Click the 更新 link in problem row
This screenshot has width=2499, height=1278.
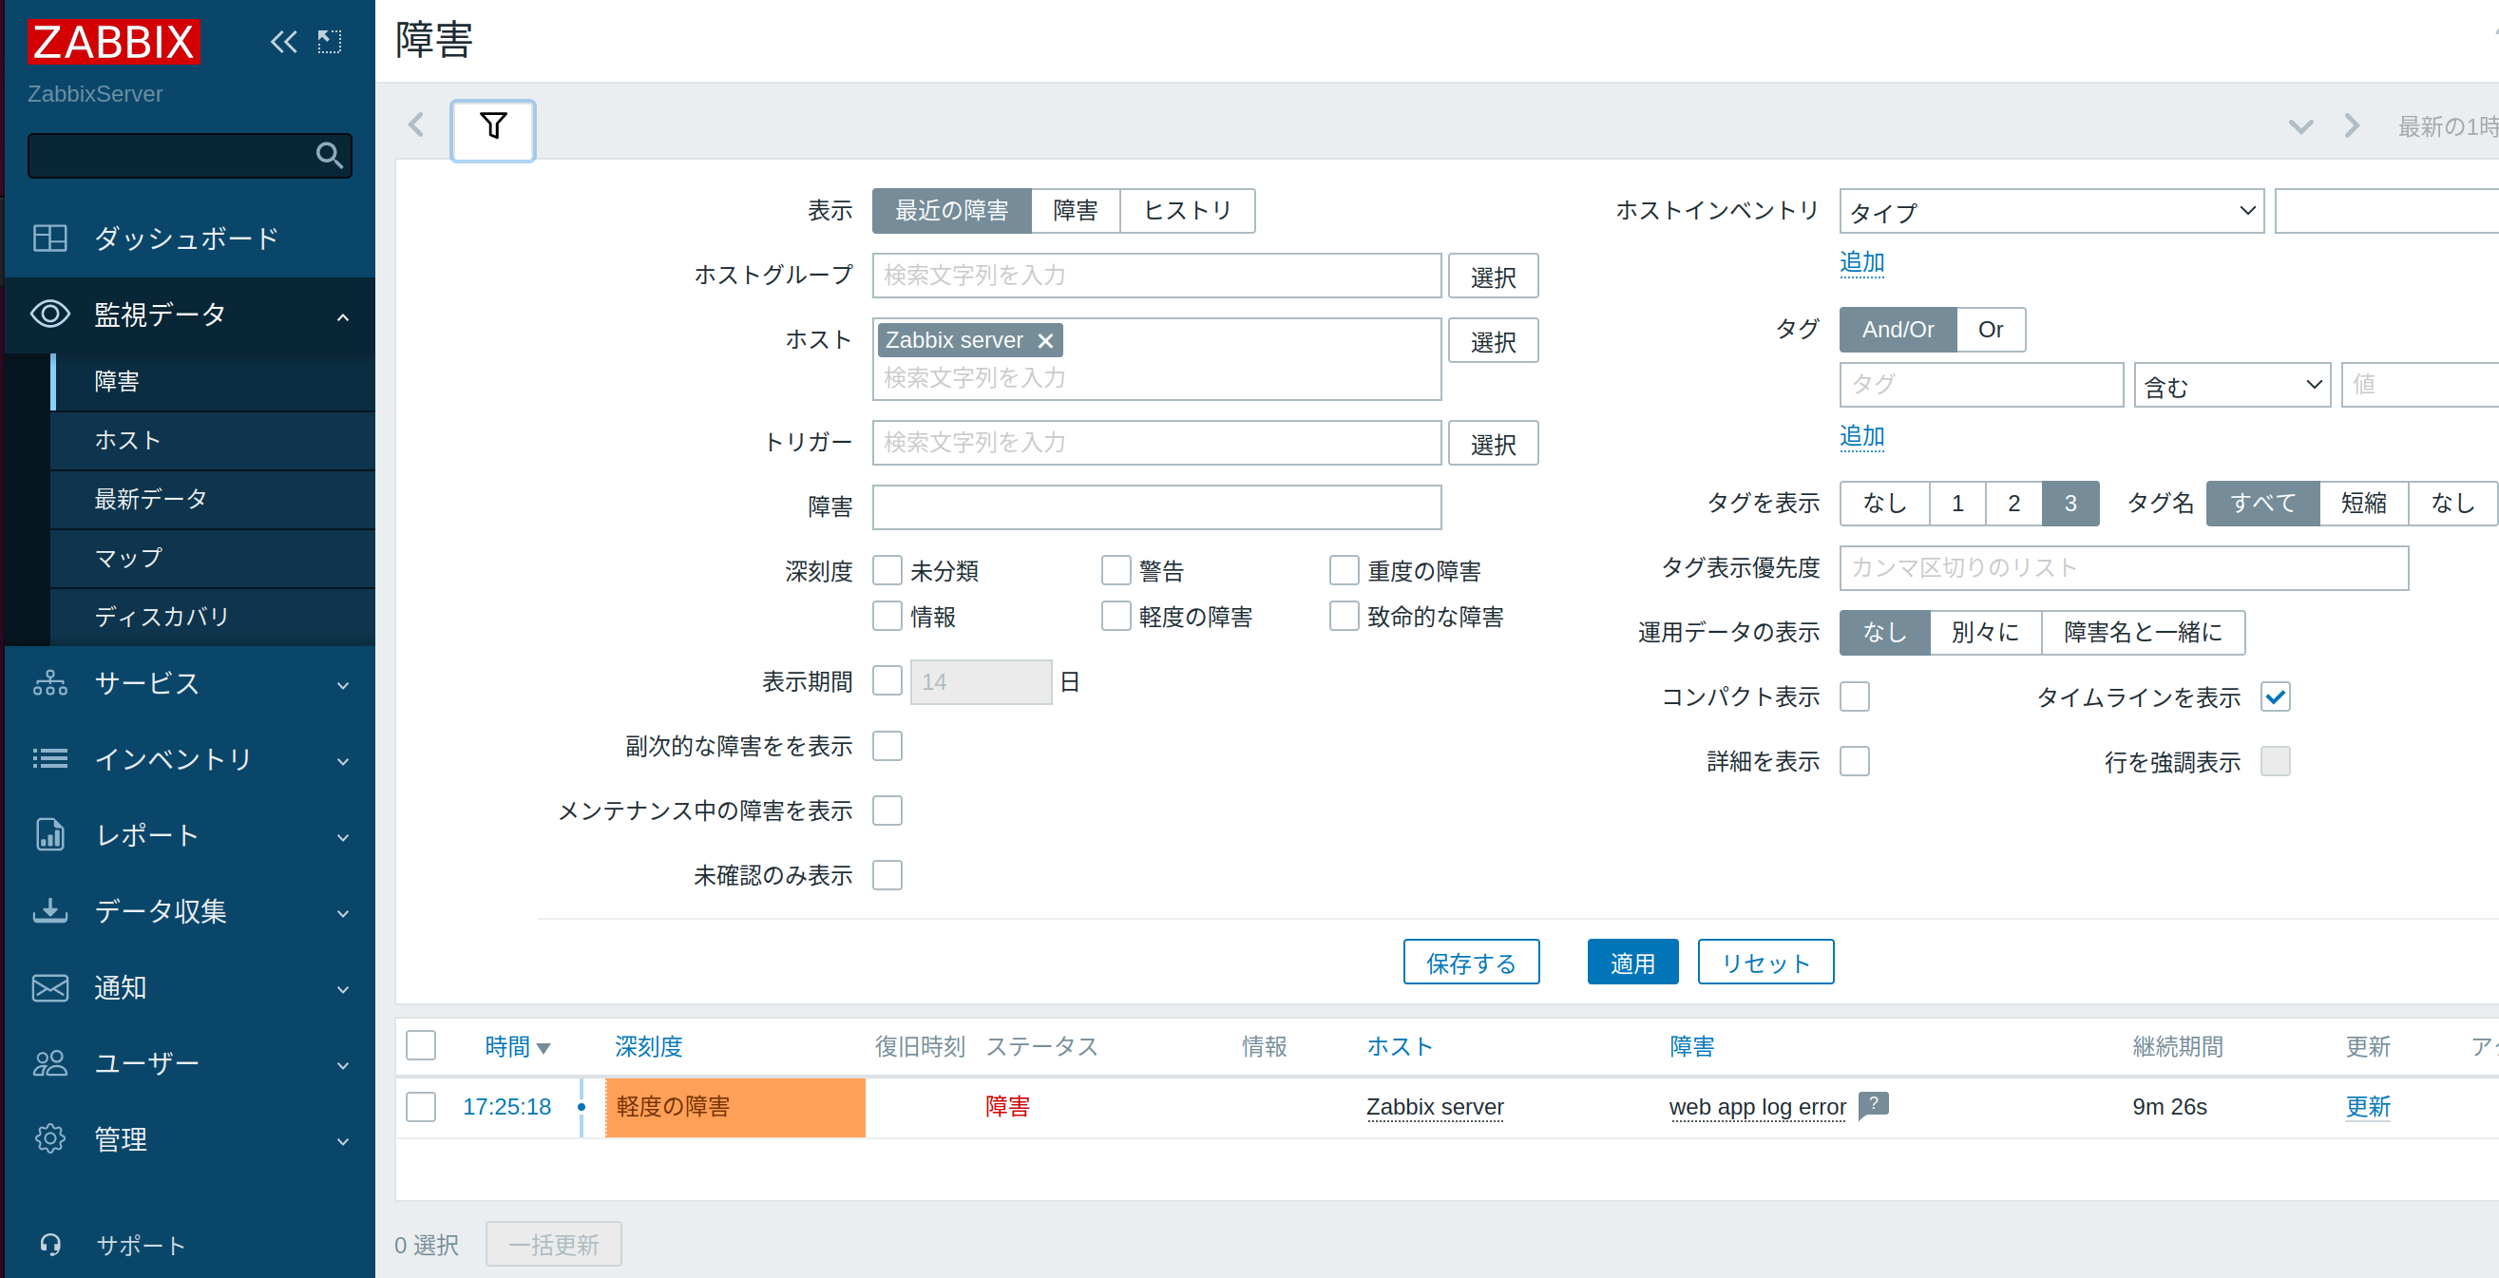pos(2367,1106)
